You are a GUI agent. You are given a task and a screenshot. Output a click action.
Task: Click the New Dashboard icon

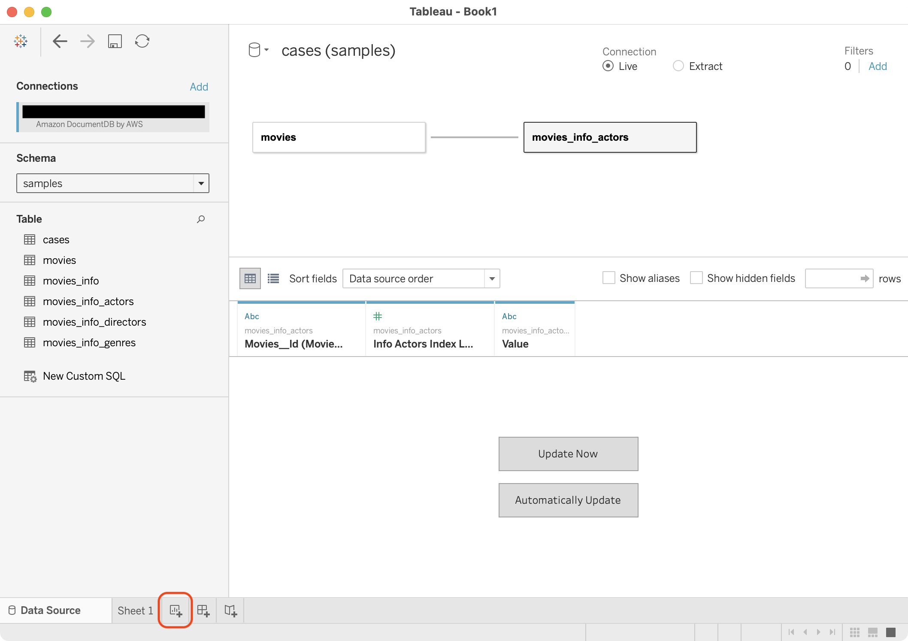coord(203,610)
